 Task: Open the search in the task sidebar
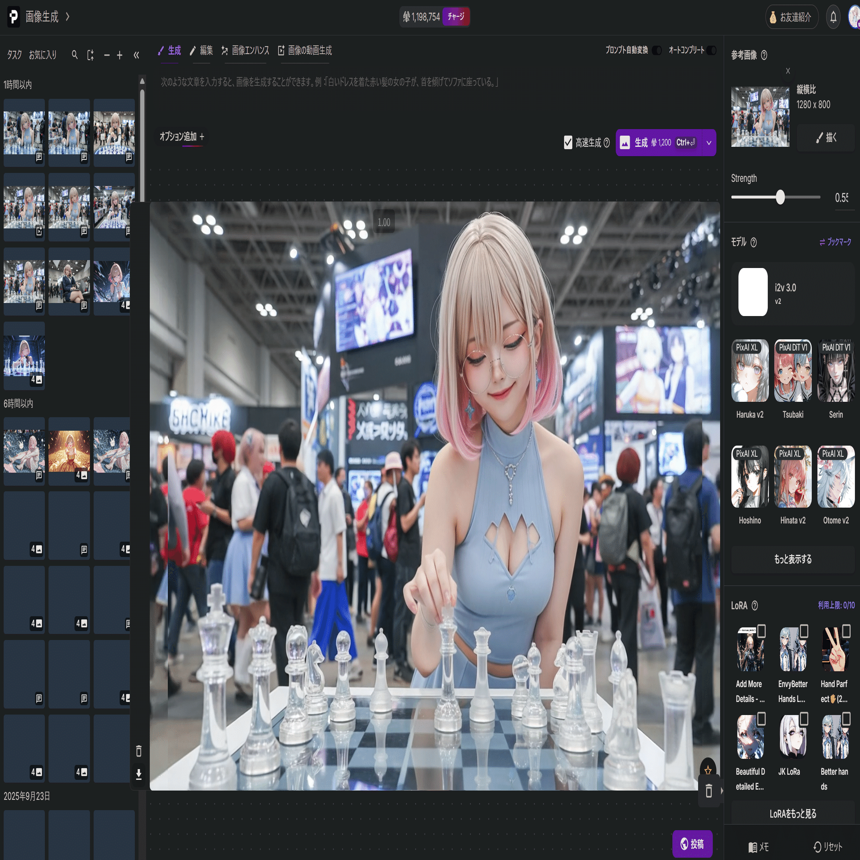(x=75, y=55)
